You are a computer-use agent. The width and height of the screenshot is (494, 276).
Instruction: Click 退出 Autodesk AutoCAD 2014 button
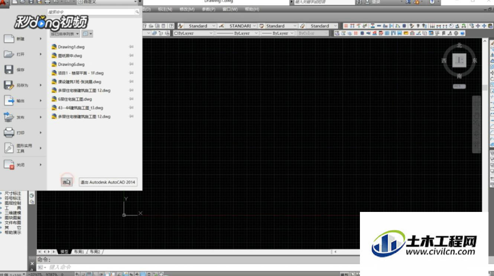[108, 182]
